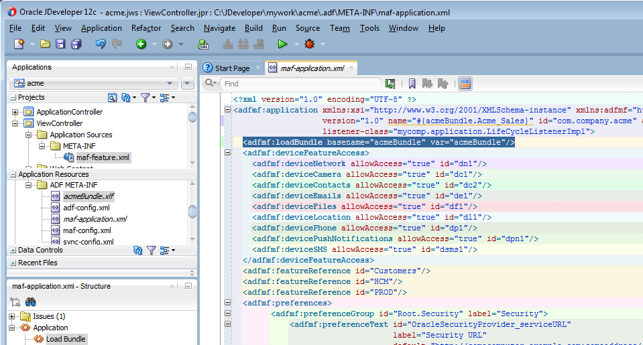Open the New file dropdown arrow
The image size is (643, 345).
pyautogui.click(x=32, y=44)
